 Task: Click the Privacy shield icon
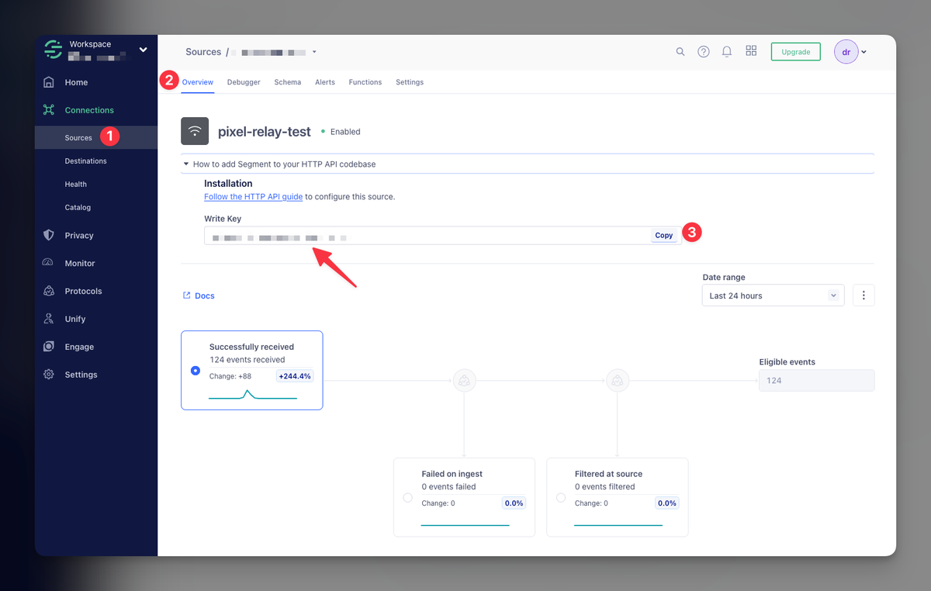(x=49, y=235)
